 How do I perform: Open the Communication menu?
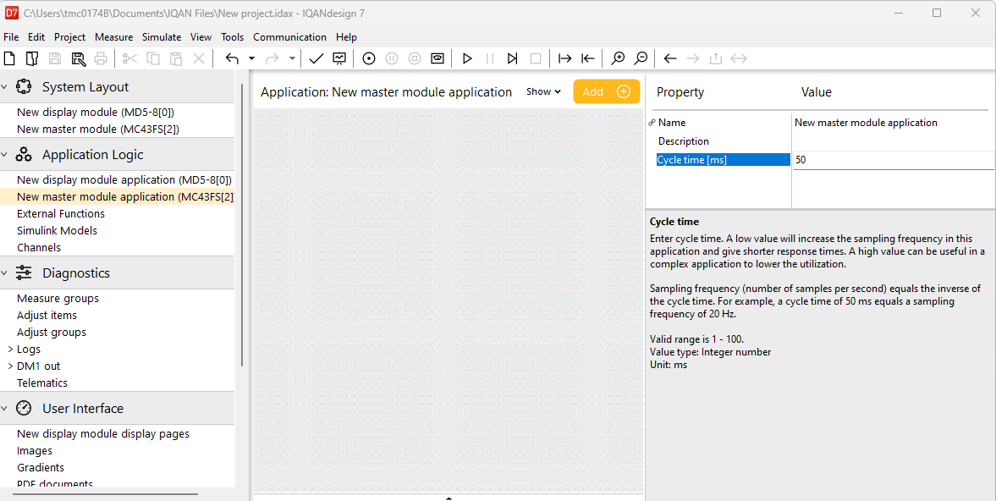click(289, 37)
